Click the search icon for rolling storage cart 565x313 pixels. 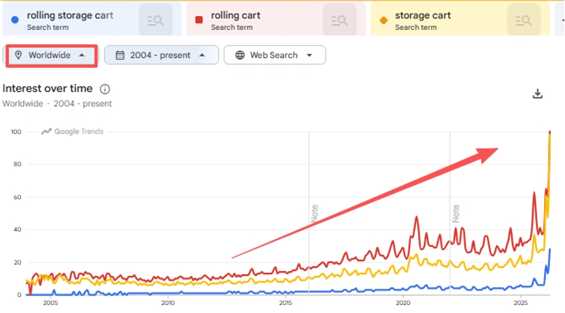coord(155,20)
